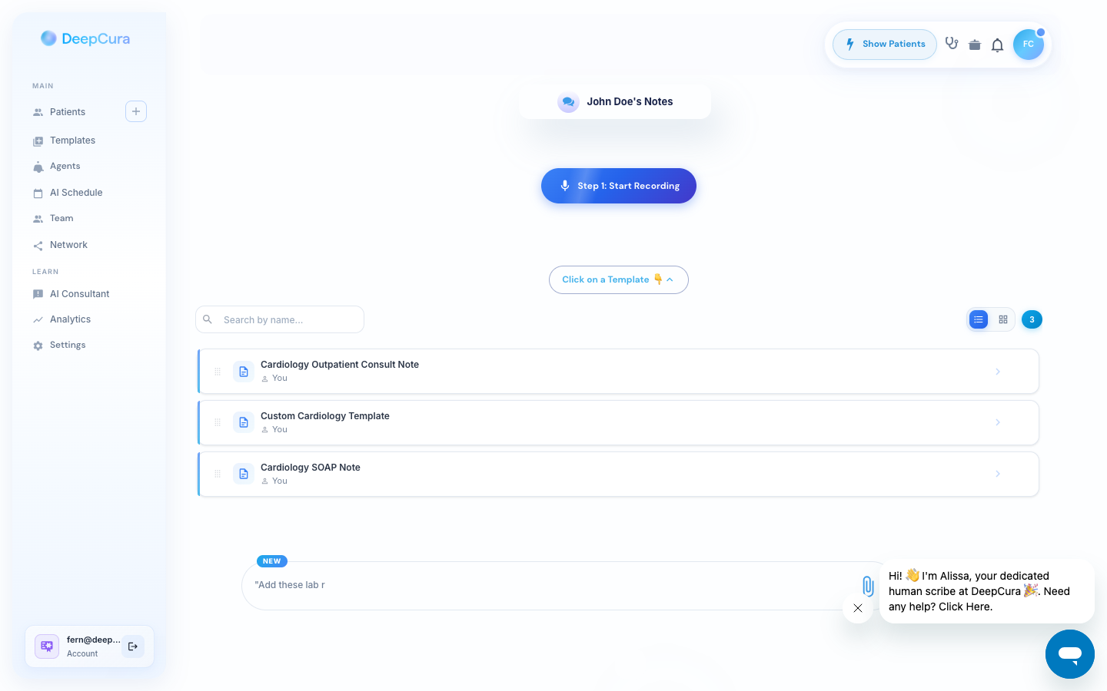Open the chat widget launcher
The width and height of the screenshot is (1107, 691).
1070,654
